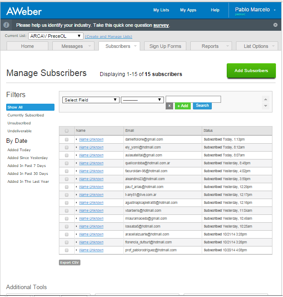
Task: Sort by the Status column header
Action: tap(208, 130)
